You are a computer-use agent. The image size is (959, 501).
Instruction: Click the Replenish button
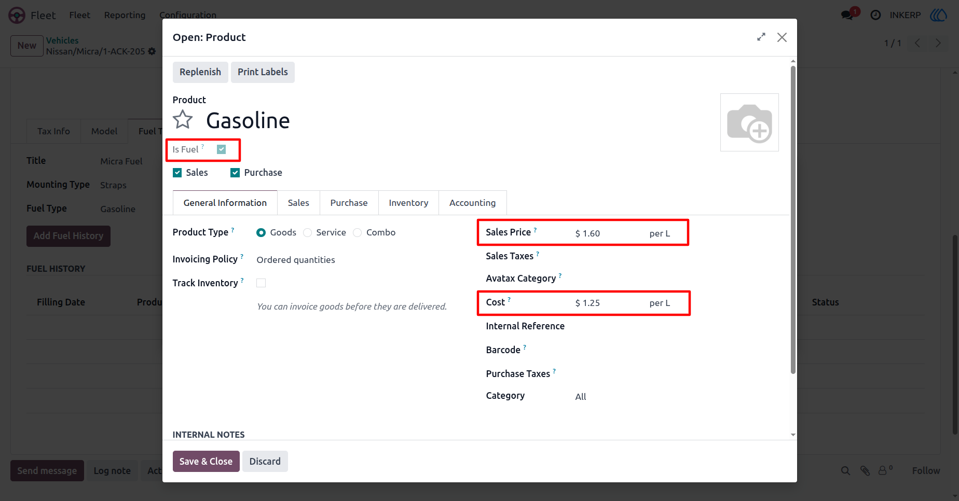coord(200,72)
